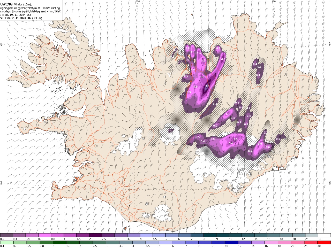This screenshot has width=331, height=248.
Task: Click the 'slydda/snjókoma' legend description line
Action: [31, 11]
